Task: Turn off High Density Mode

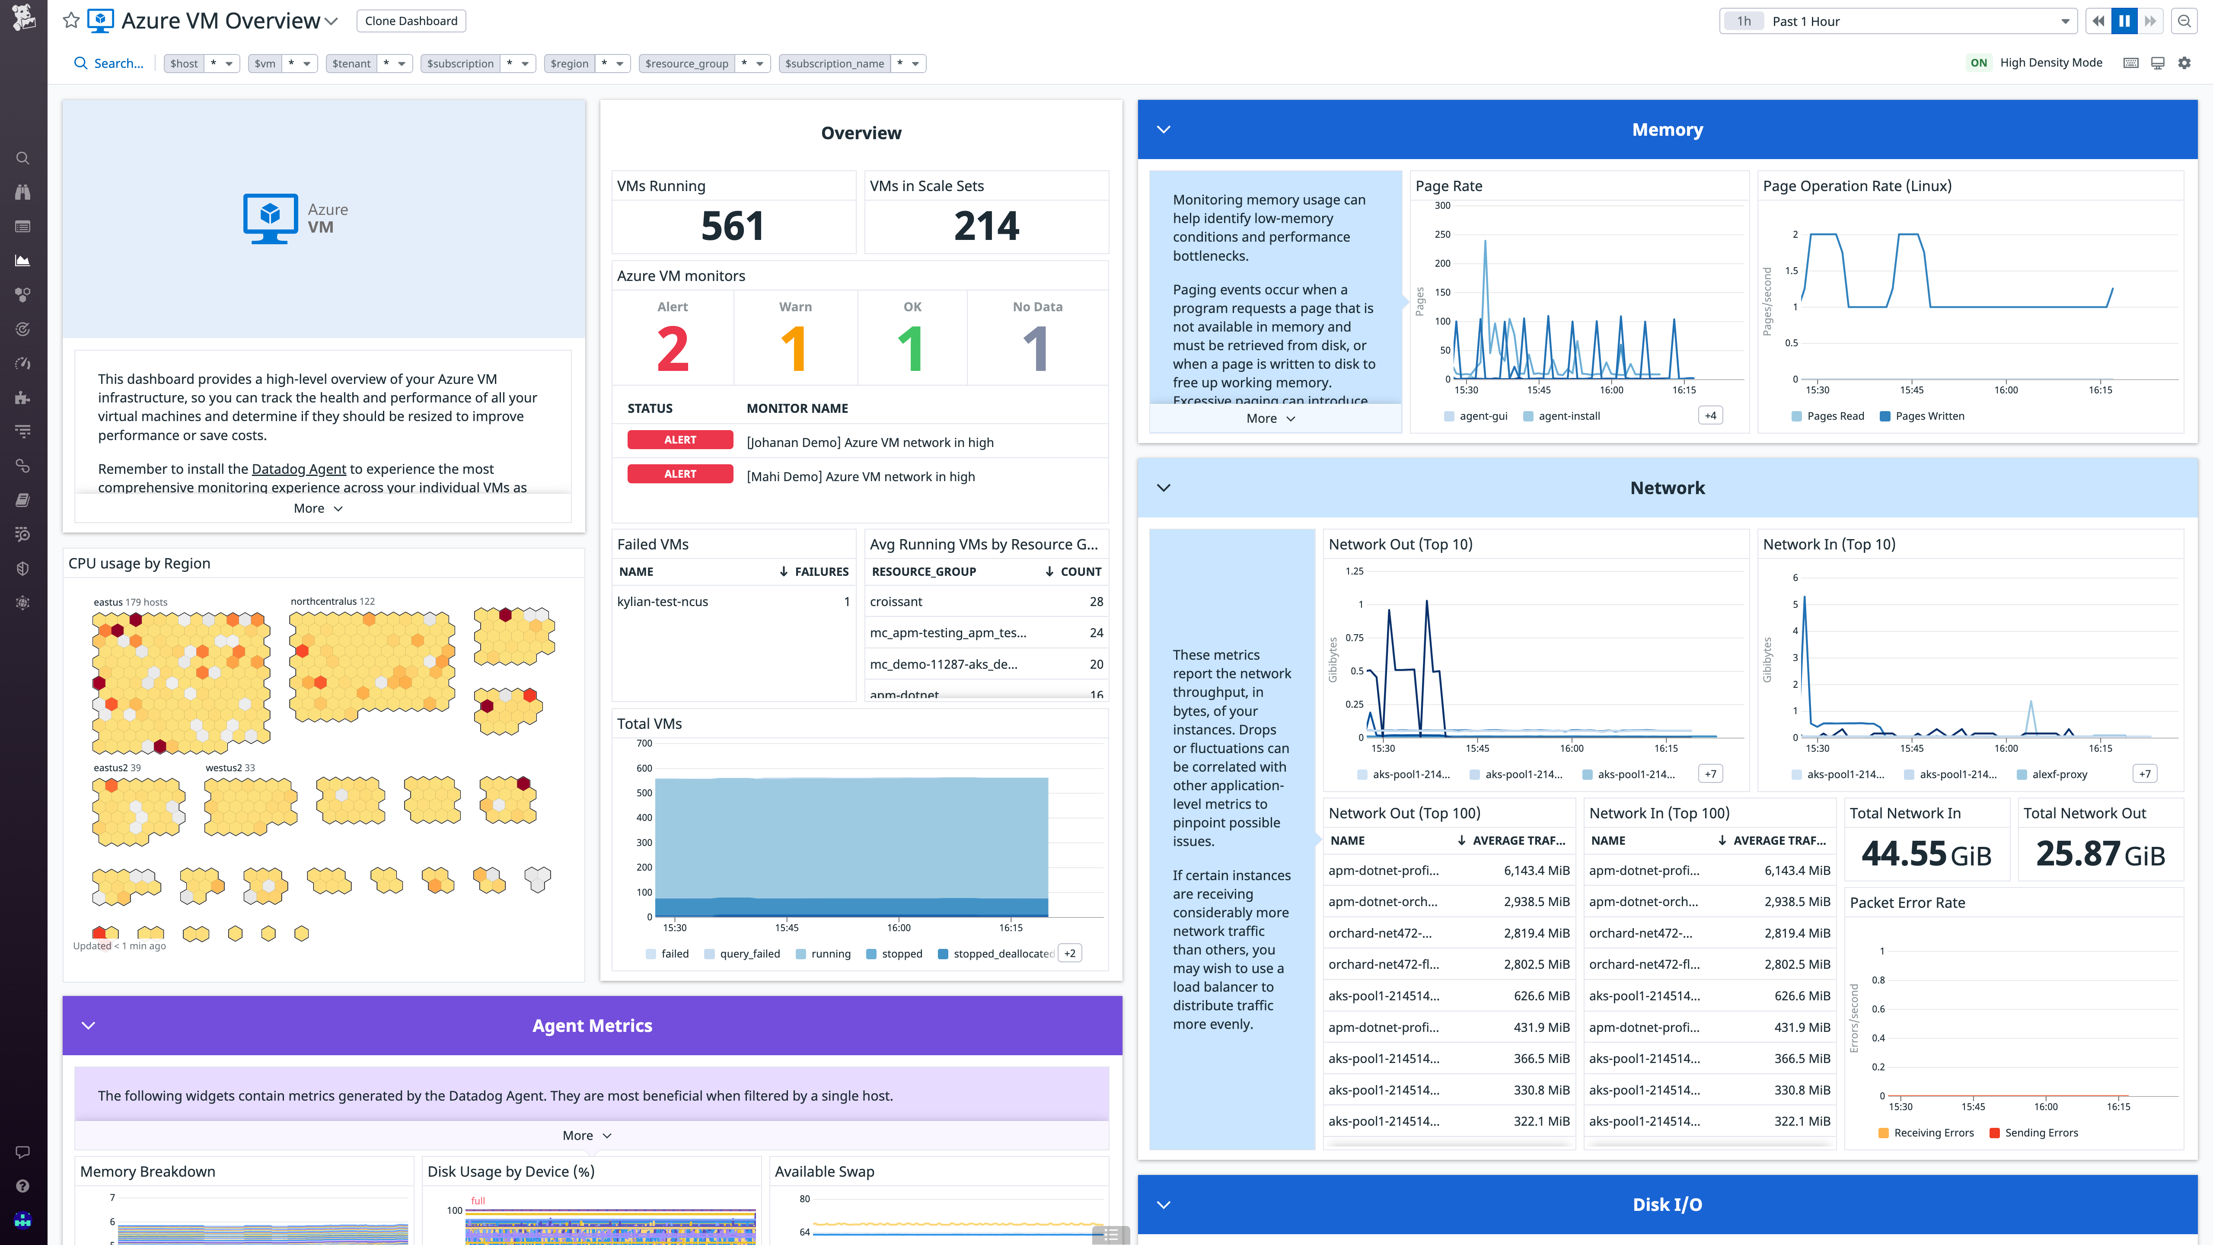Action: click(x=1978, y=63)
